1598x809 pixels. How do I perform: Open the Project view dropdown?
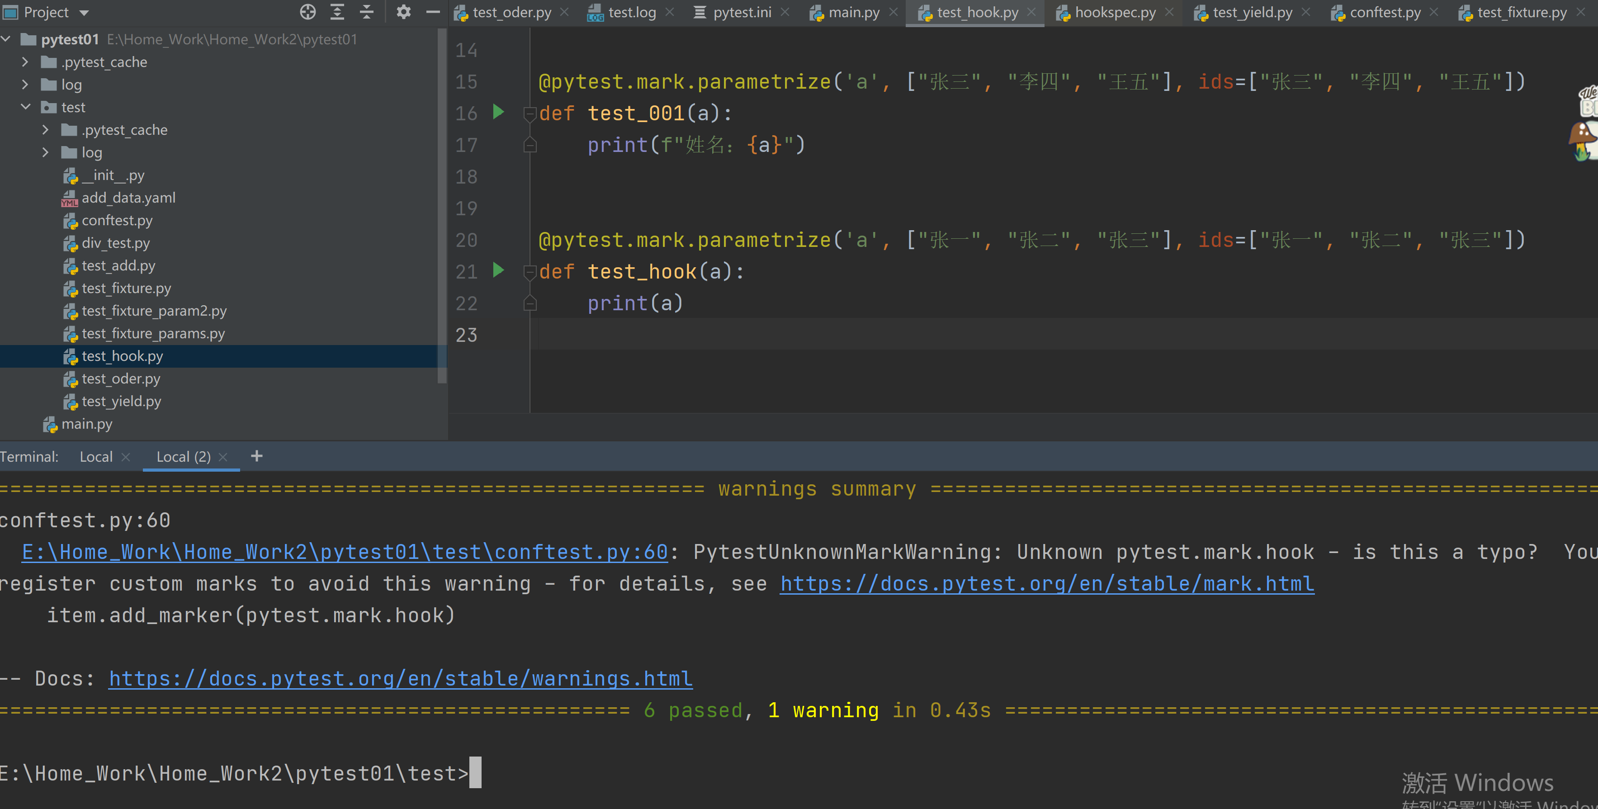[x=85, y=12]
